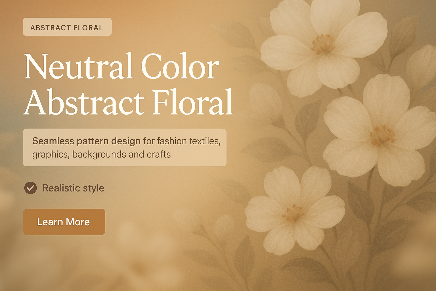Click the ABSTRACT FLORAL tag badge
This screenshot has width=436, height=291.
[67, 27]
